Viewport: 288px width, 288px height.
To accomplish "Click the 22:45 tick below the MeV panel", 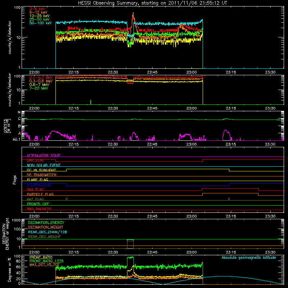I will coord(152,108).
